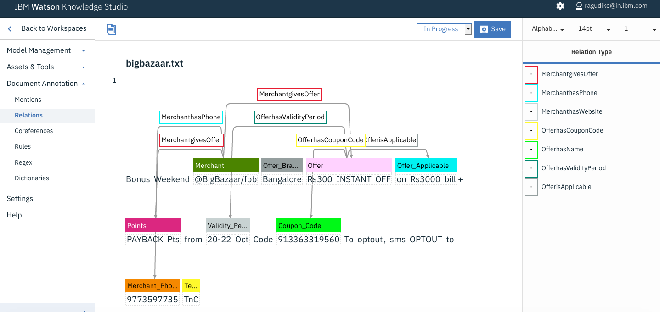
Task: Select the Points mention label
Action: tap(153, 225)
